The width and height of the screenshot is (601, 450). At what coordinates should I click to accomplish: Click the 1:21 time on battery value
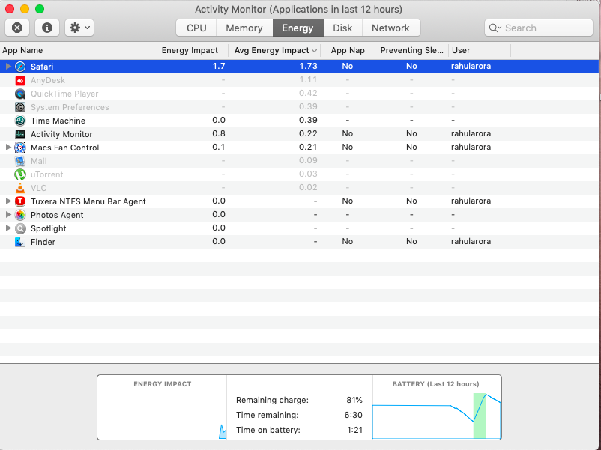tap(354, 430)
